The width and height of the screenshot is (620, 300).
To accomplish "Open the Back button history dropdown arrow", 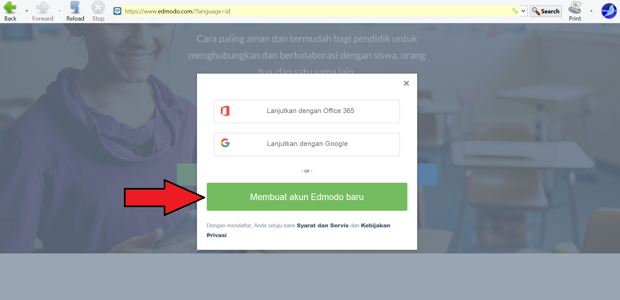I will [27, 11].
